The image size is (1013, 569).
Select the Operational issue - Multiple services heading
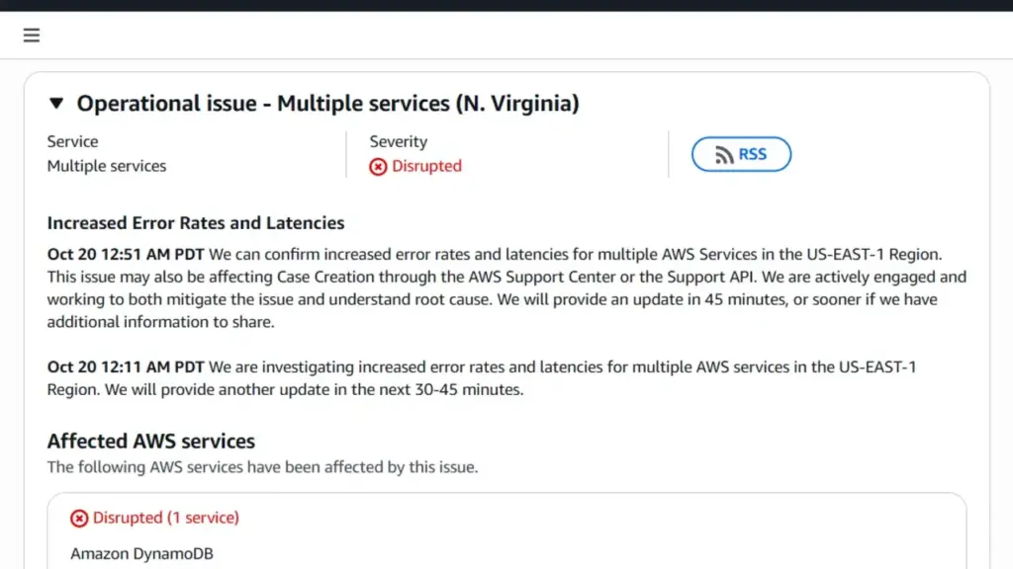pyautogui.click(x=327, y=103)
